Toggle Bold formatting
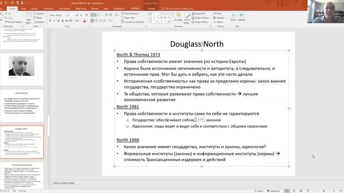344x193 pixels. (50, 20)
